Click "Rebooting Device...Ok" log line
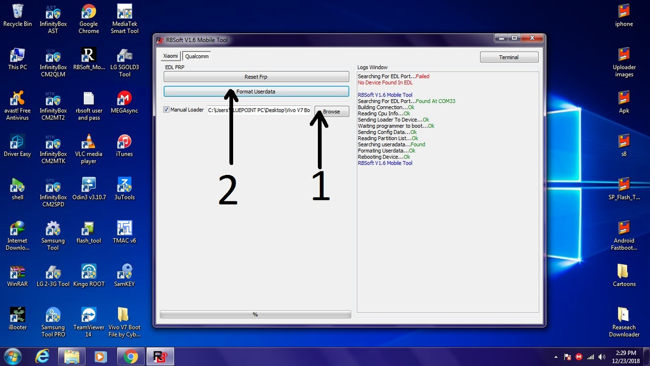This screenshot has width=650, height=366. coord(384,157)
